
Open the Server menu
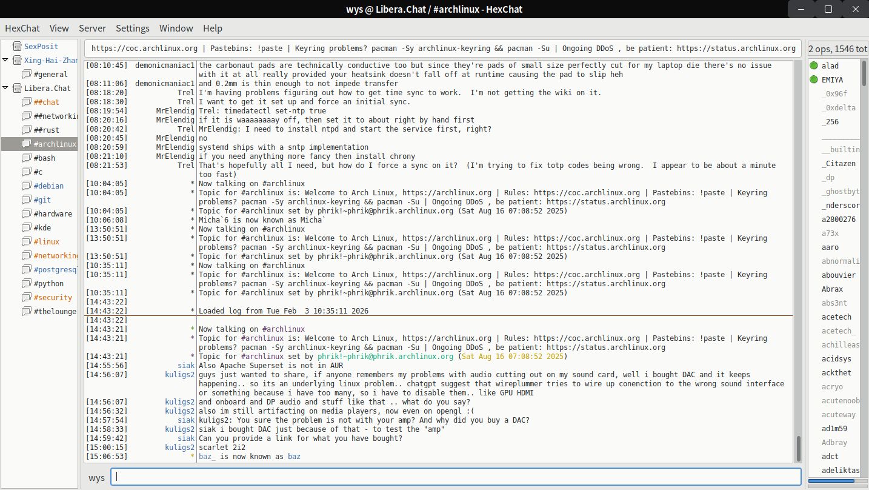click(92, 28)
